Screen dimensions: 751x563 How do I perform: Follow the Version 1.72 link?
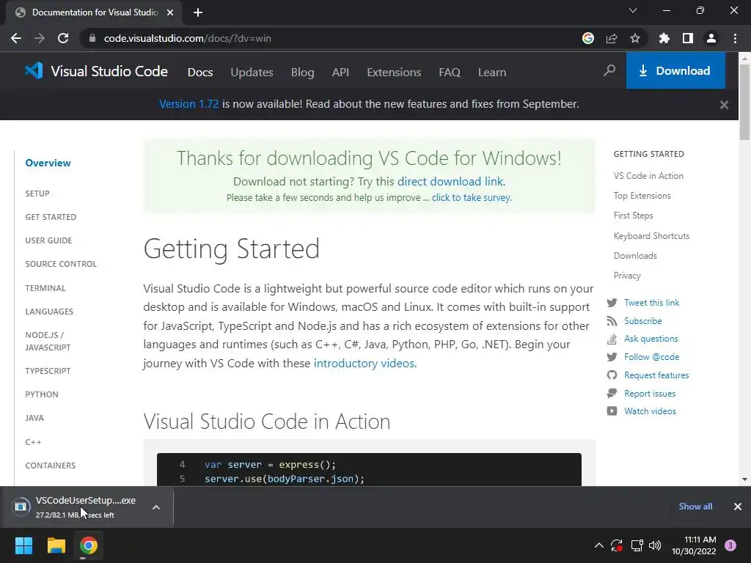(188, 104)
